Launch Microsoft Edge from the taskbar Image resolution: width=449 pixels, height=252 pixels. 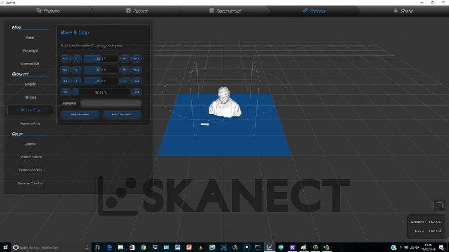109,247
